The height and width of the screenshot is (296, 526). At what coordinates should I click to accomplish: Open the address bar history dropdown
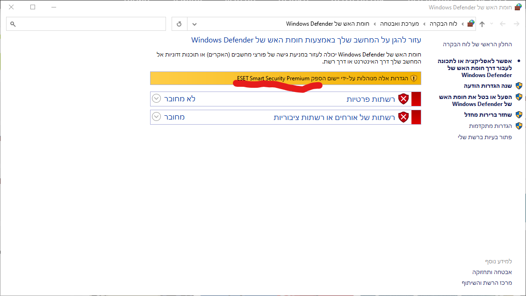pyautogui.click(x=194, y=24)
